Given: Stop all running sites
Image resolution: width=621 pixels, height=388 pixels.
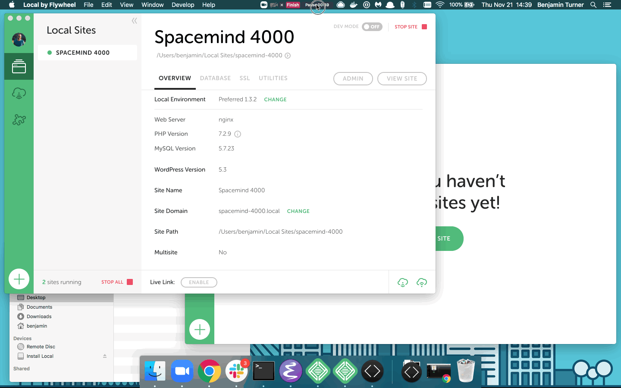Looking at the screenshot, I should tap(117, 282).
